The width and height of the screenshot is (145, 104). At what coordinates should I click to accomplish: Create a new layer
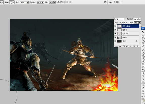134,46
